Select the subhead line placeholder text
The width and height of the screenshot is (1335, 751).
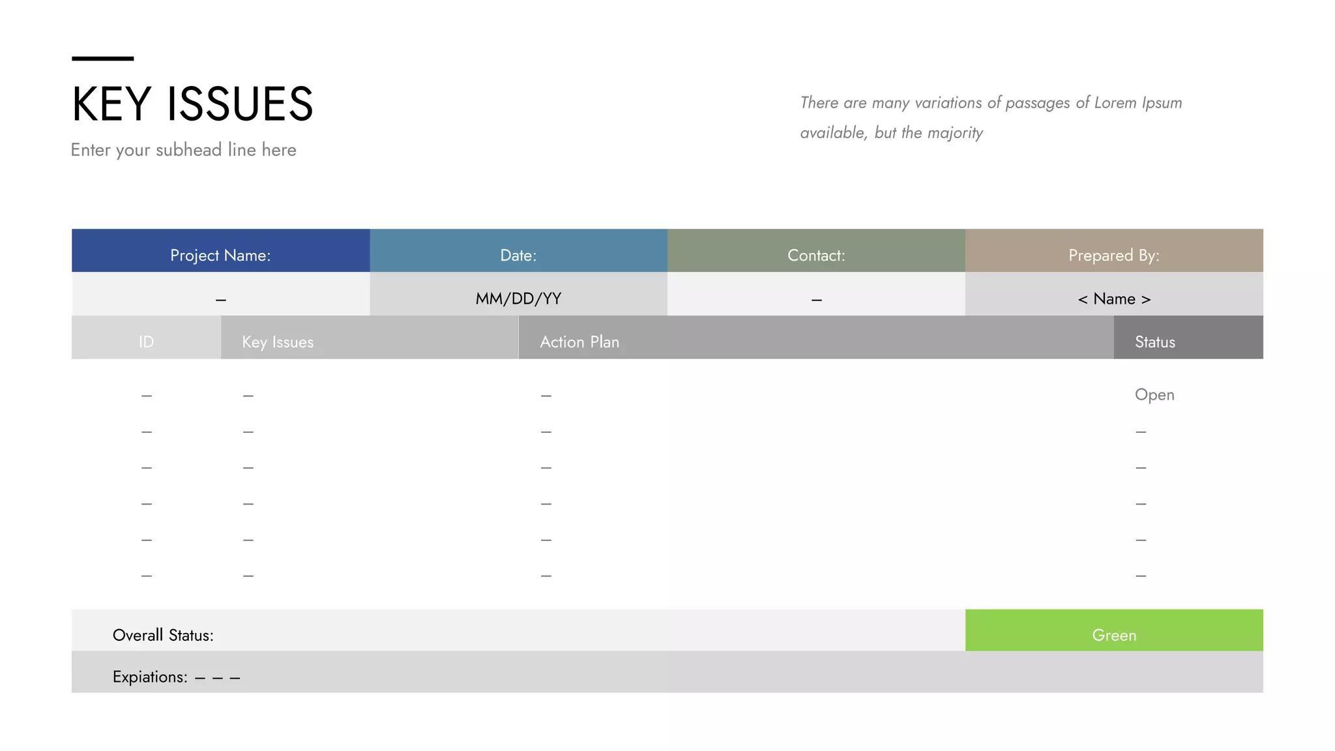tap(183, 150)
